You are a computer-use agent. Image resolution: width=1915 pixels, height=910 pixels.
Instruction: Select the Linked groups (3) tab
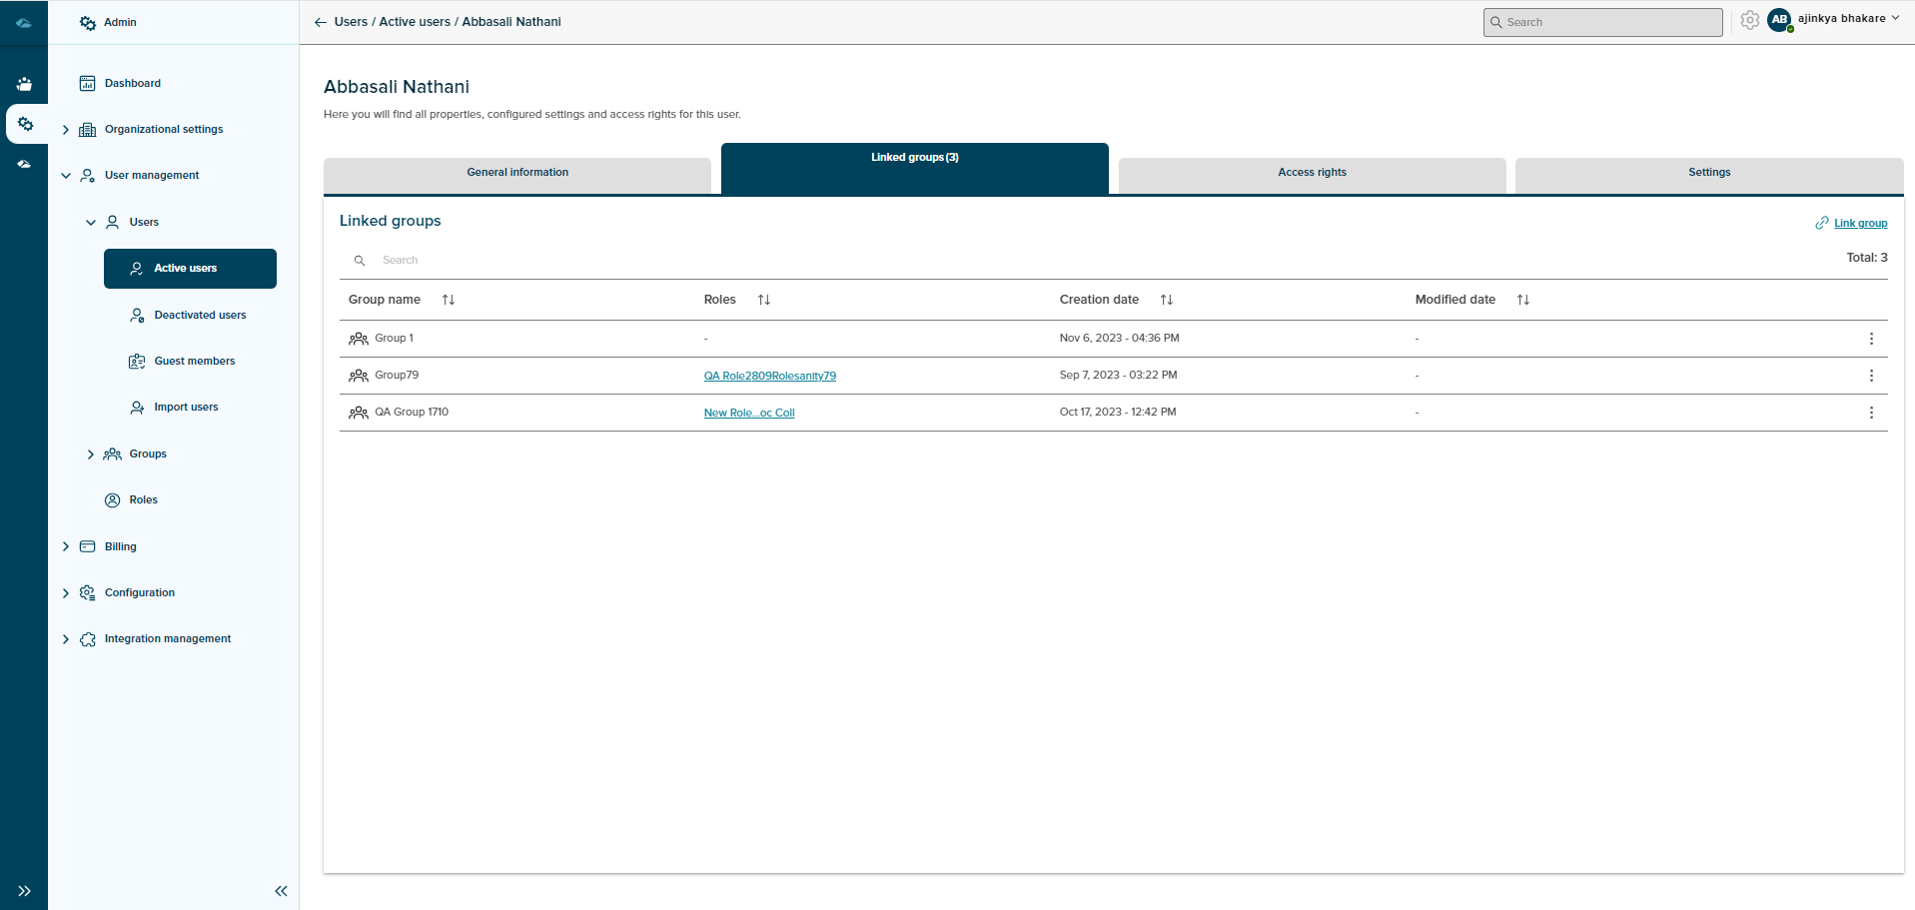point(915,167)
